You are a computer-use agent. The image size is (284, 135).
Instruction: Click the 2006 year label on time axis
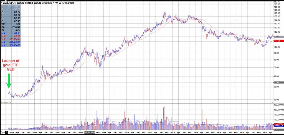(34, 133)
